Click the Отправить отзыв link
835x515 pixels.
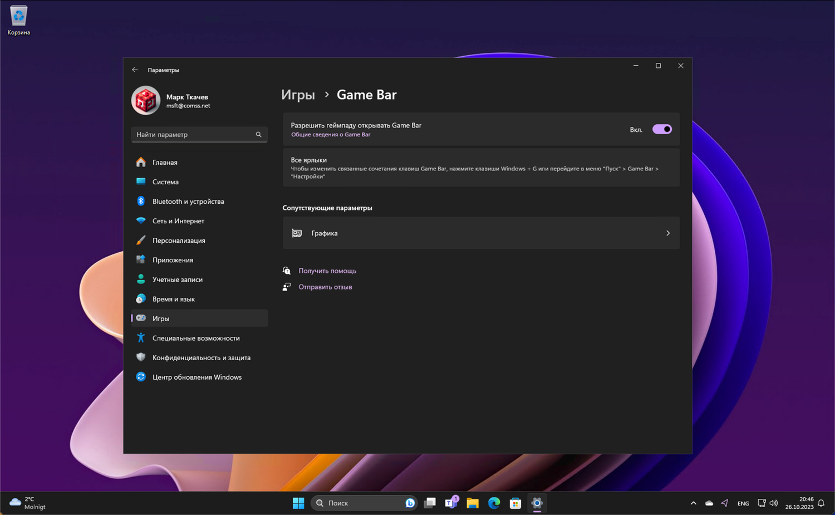click(325, 287)
